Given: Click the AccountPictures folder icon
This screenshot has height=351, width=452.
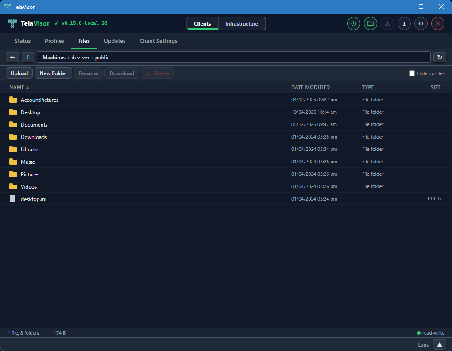Looking at the screenshot, I should pyautogui.click(x=13, y=100).
